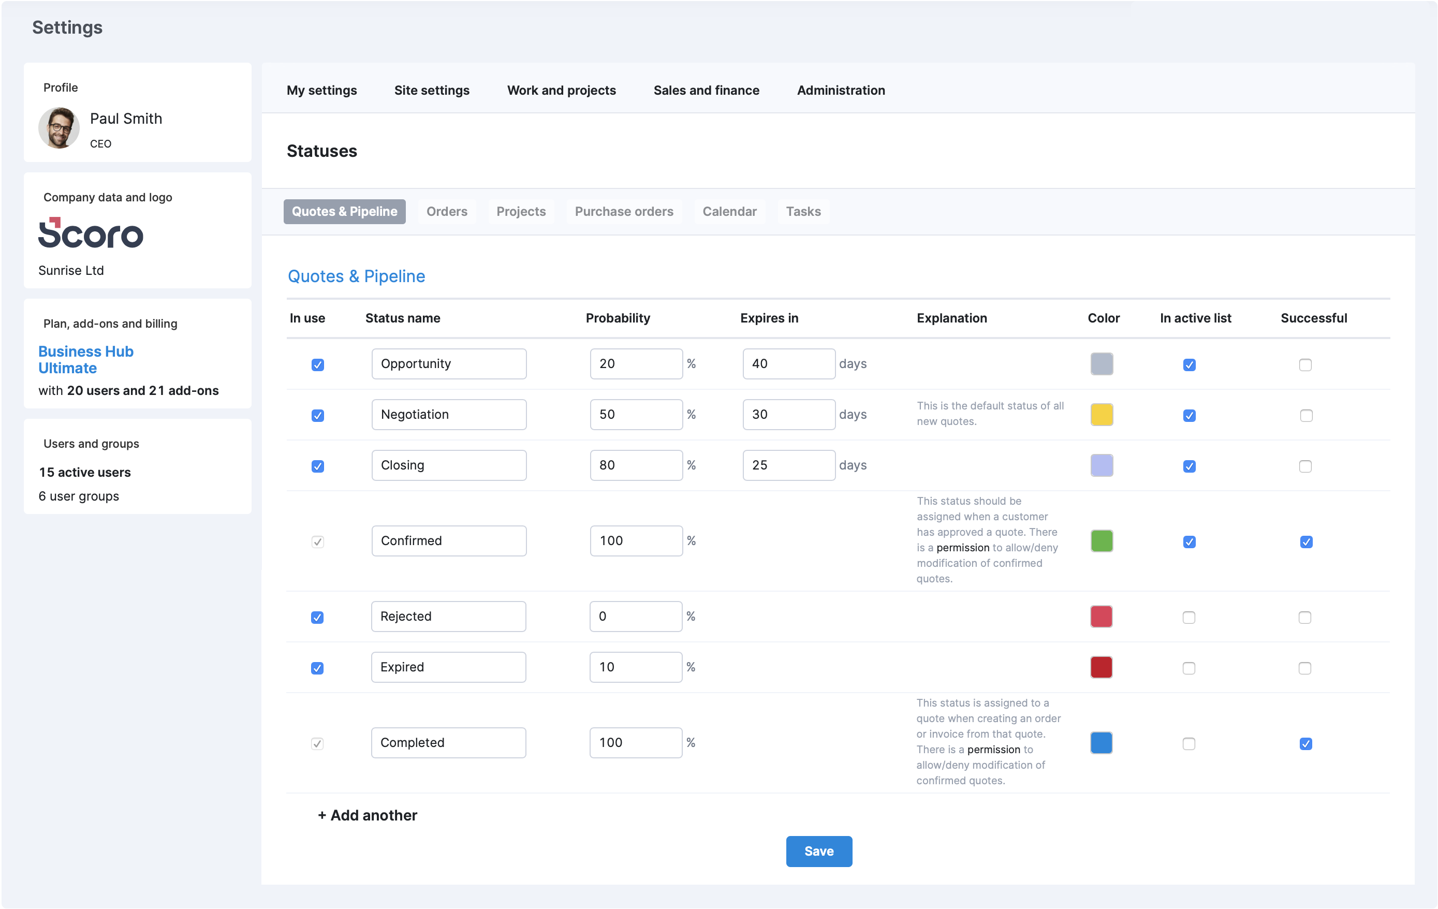Toggle In use for Rejected status
Image resolution: width=1438 pixels, height=909 pixels.
pos(317,617)
